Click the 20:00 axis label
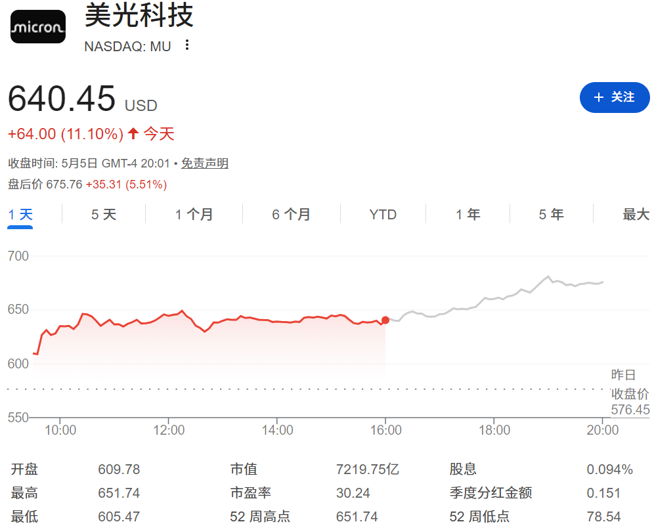 tap(603, 429)
